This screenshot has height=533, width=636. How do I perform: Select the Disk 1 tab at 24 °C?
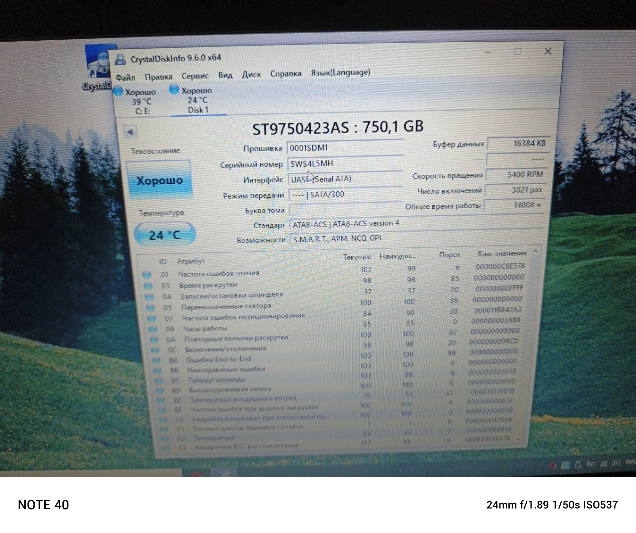[x=197, y=100]
